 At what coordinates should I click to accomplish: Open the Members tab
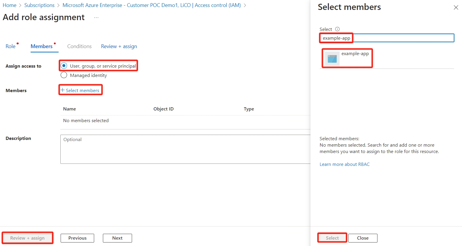tap(42, 46)
